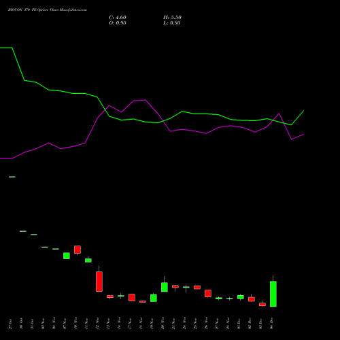The image size is (340, 340).
Task: Click the 30 Oct date label
Action: (21, 324)
